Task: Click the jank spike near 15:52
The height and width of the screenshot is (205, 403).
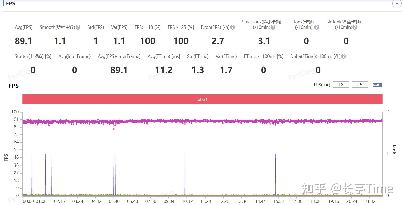Action: tap(275, 173)
